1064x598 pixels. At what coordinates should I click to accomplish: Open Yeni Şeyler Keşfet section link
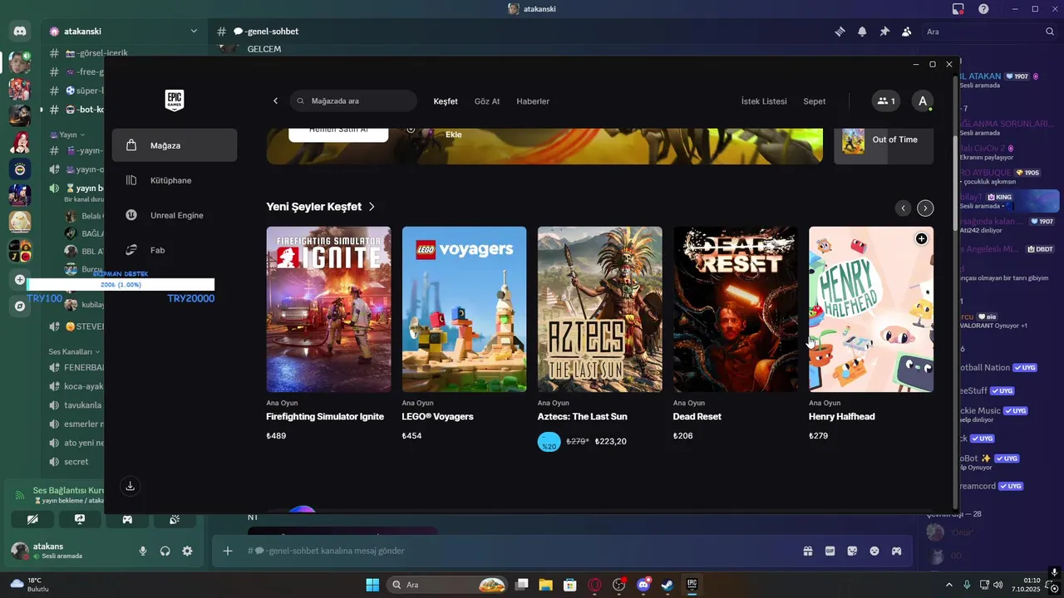pyautogui.click(x=321, y=207)
